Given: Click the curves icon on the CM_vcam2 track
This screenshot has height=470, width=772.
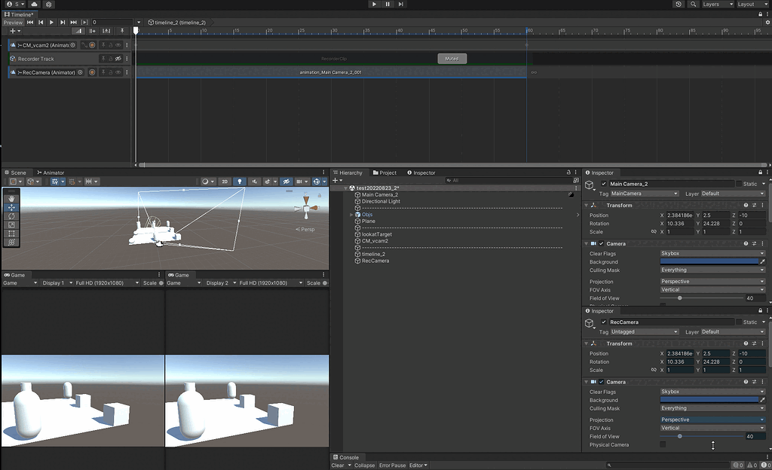Looking at the screenshot, I should tap(83, 45).
